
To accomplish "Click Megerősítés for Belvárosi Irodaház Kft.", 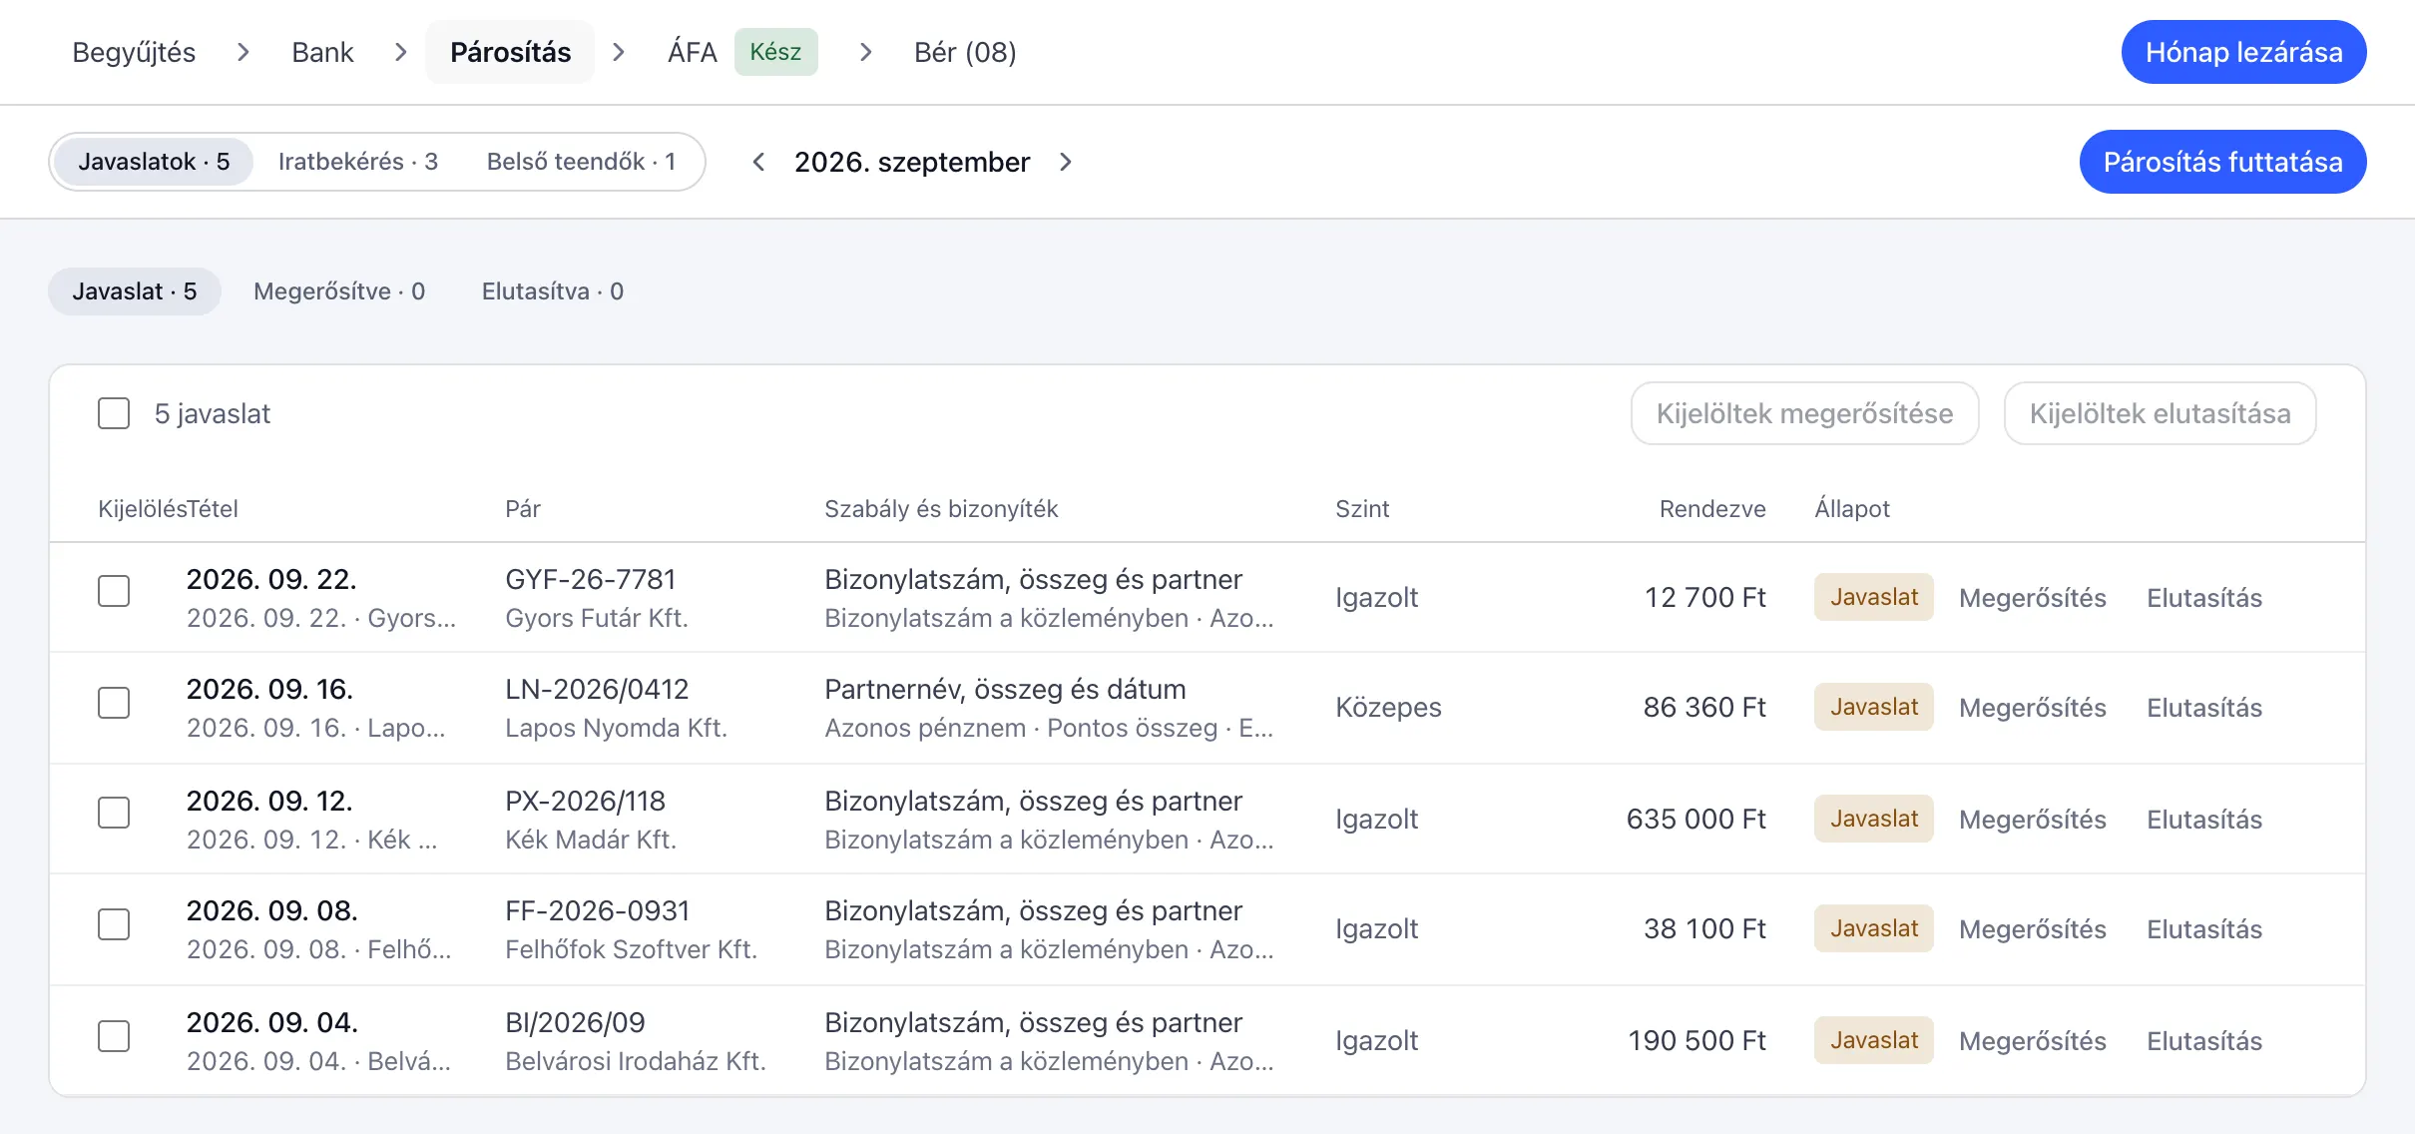I will coord(2033,1040).
